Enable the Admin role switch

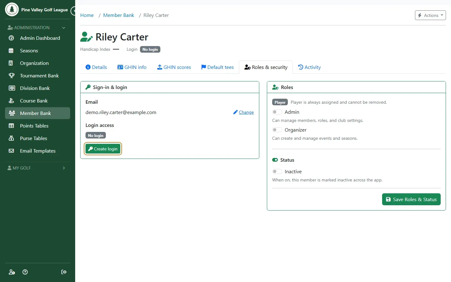click(x=277, y=112)
